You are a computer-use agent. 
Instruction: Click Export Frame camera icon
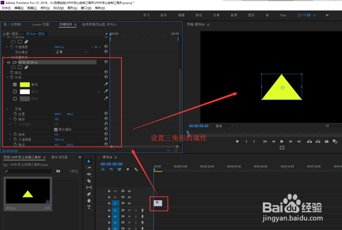tap(327, 141)
